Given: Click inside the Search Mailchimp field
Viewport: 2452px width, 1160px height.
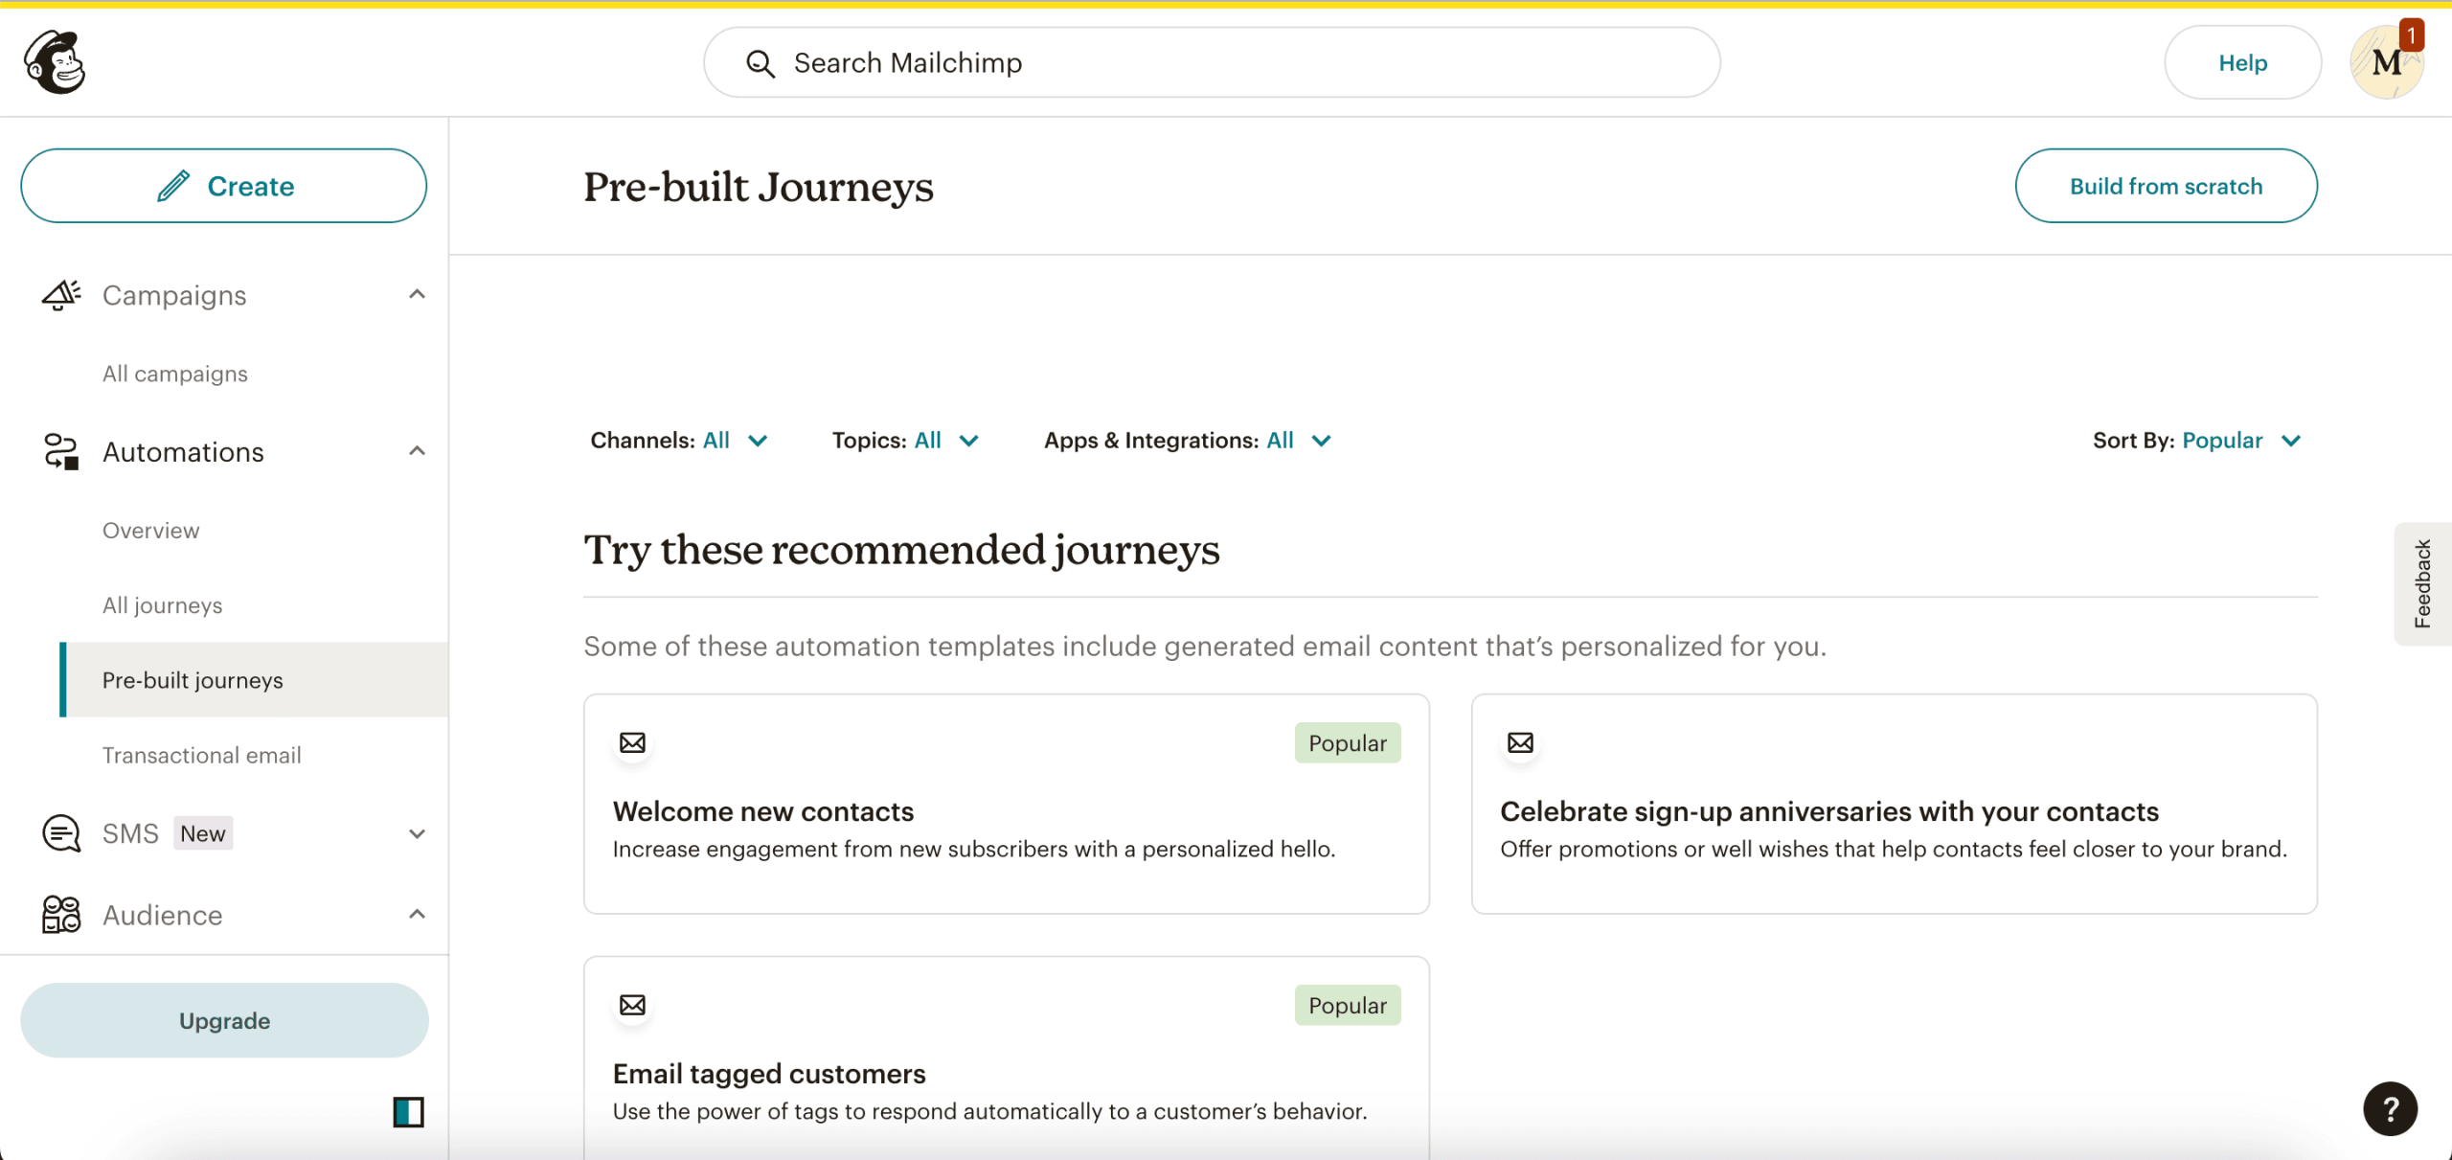Looking at the screenshot, I should [1054, 62].
